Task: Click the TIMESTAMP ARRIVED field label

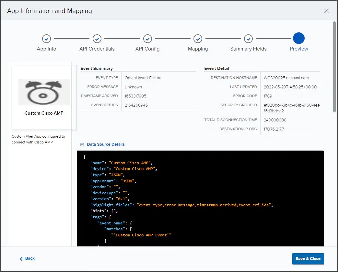Action: (x=99, y=96)
